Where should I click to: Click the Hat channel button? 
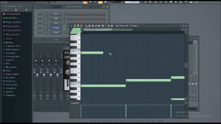[x=56, y=23]
